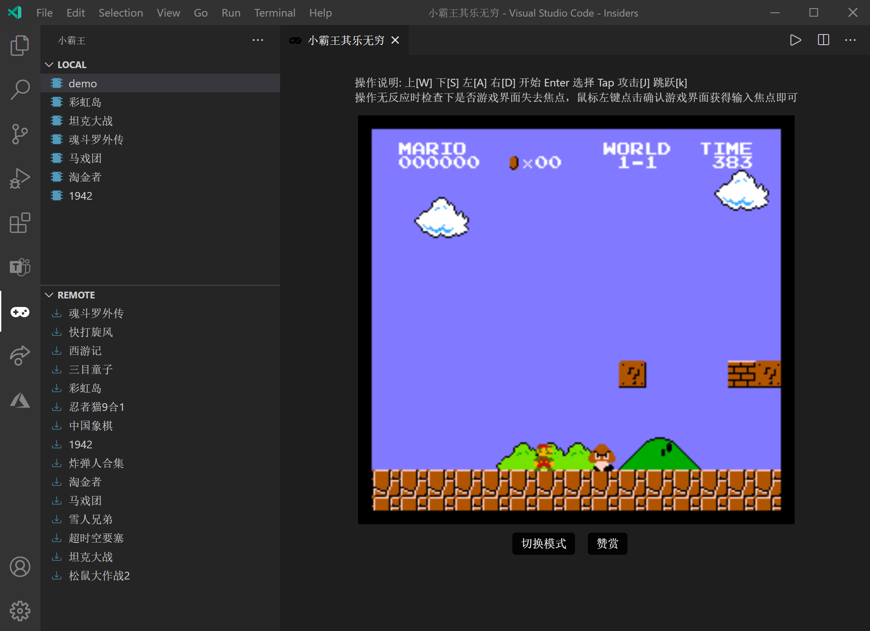
Task: Click the Manage gear icon
Action: click(x=20, y=611)
